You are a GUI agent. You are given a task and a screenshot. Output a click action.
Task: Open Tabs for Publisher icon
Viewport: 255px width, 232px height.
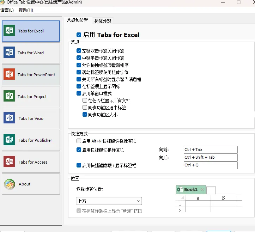click(x=9, y=140)
